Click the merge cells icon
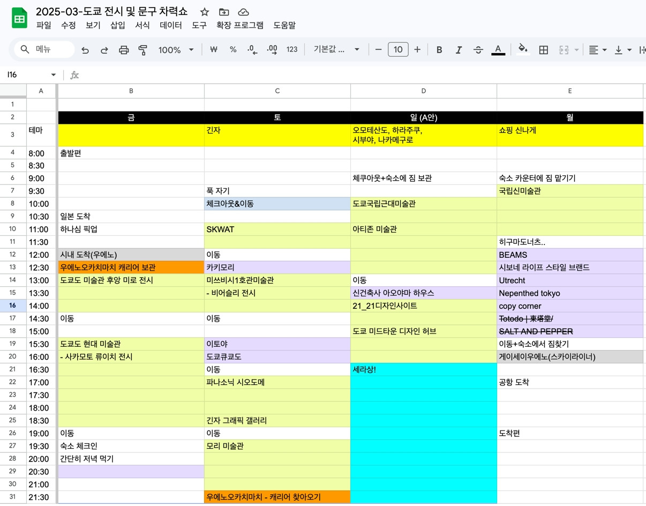The width and height of the screenshot is (646, 506). tap(564, 50)
